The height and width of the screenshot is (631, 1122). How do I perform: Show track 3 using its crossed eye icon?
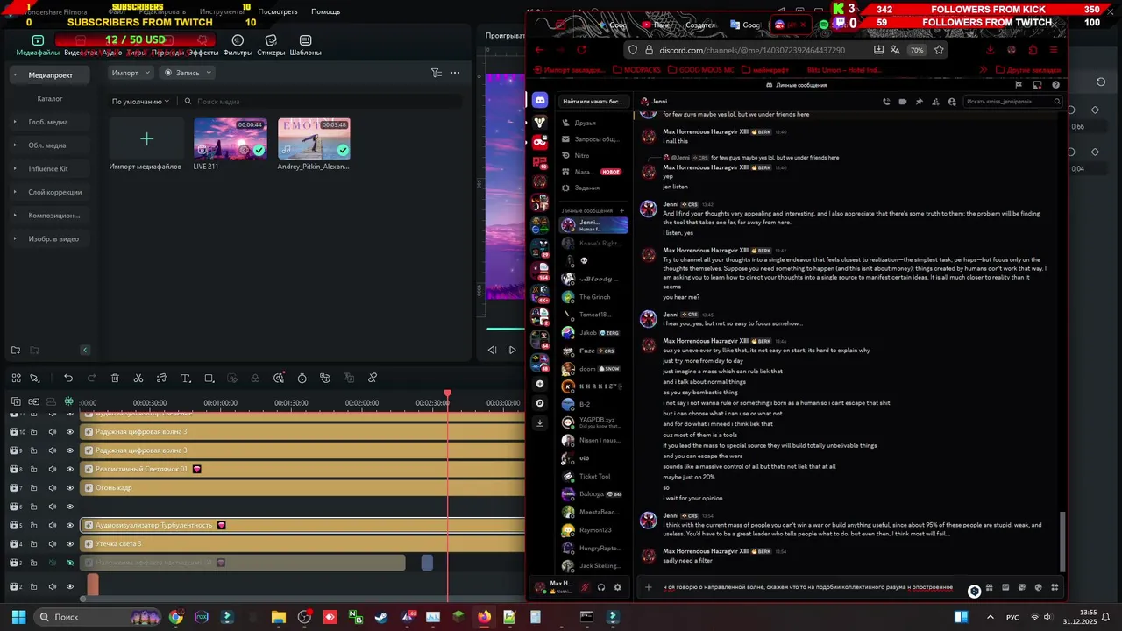(70, 563)
